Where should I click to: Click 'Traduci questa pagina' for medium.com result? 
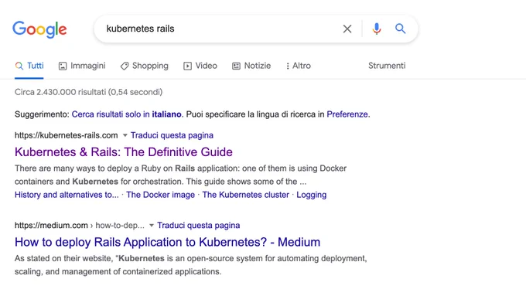click(199, 225)
